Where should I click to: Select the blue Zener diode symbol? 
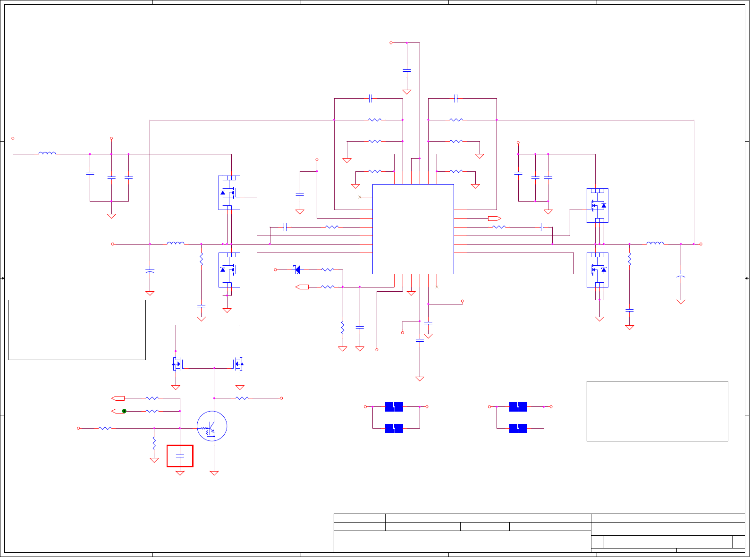point(297,270)
